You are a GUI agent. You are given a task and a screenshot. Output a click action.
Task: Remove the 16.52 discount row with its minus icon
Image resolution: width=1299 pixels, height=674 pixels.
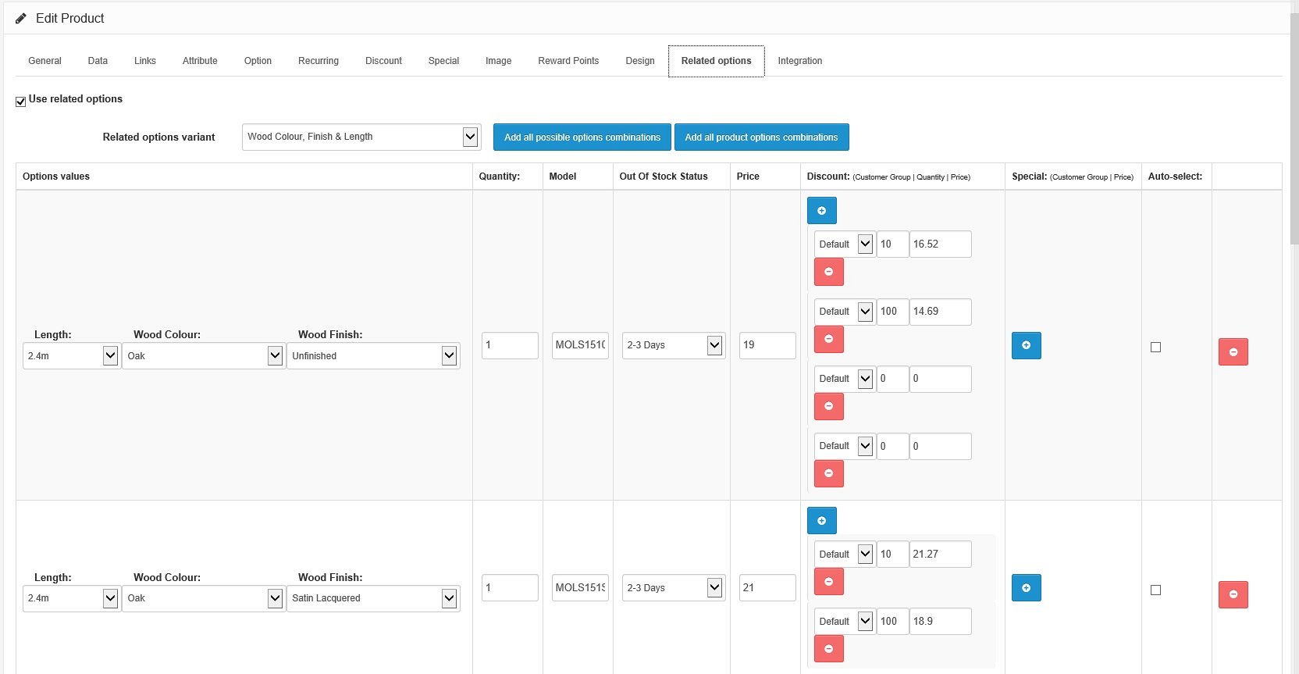click(828, 272)
